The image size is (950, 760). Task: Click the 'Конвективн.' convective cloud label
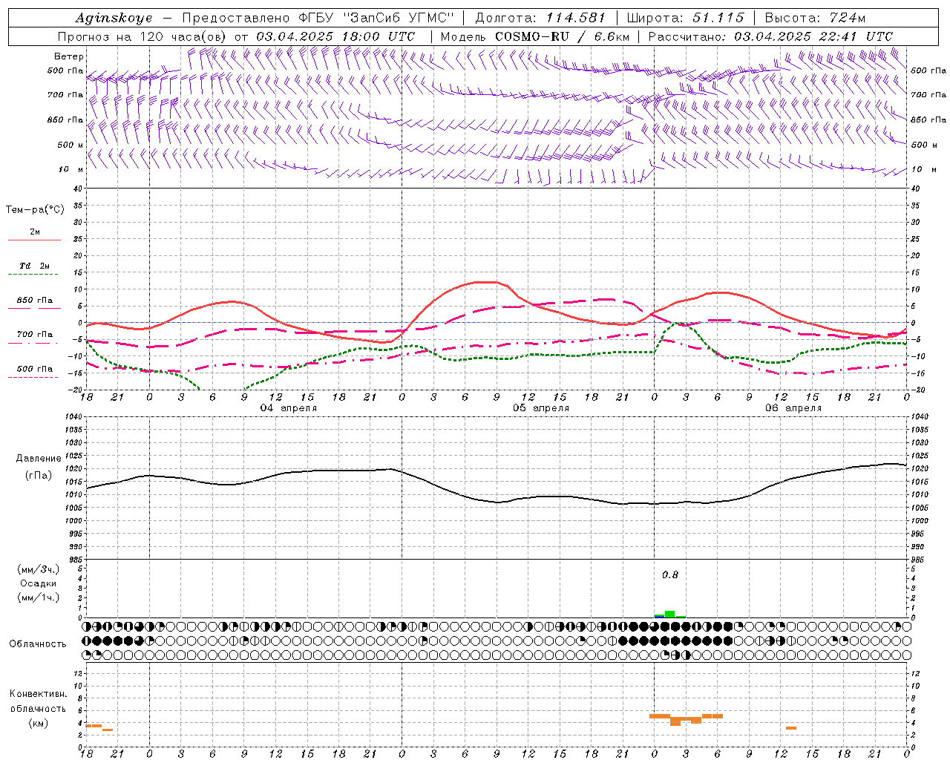(38, 694)
